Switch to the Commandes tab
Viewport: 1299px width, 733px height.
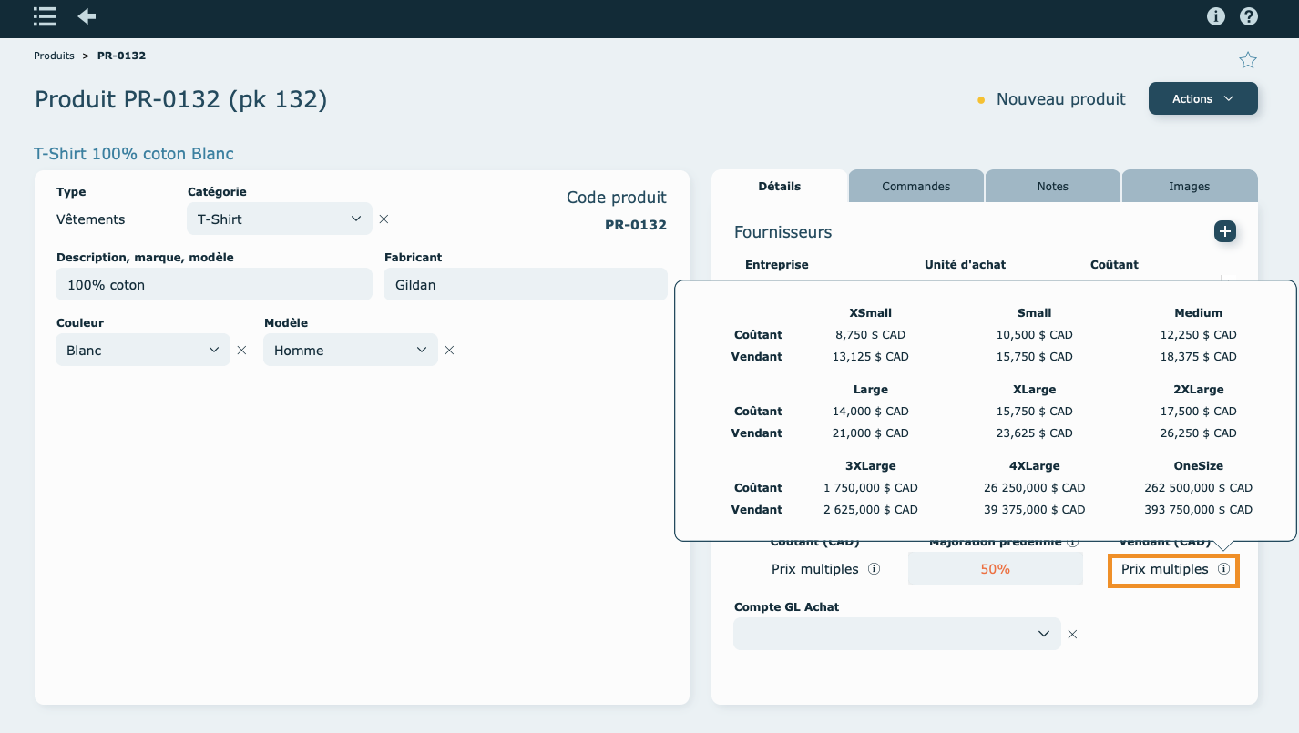[915, 187]
